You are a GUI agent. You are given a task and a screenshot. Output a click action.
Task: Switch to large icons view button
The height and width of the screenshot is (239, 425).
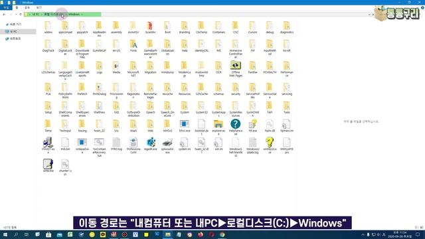[x=422, y=227]
